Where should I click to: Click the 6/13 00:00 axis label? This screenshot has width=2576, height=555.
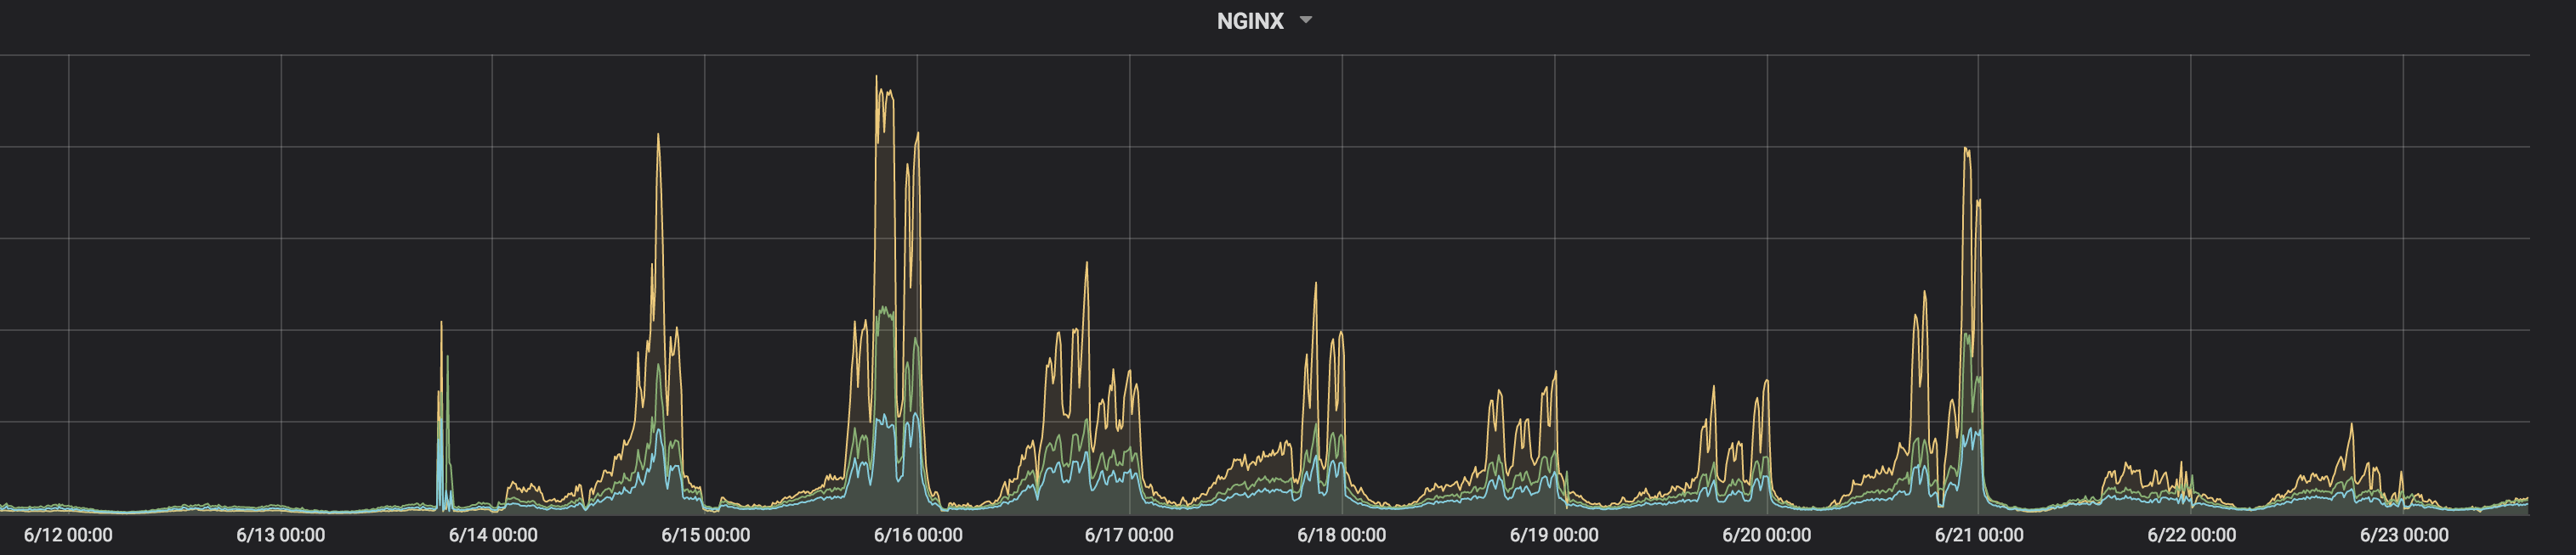(281, 535)
